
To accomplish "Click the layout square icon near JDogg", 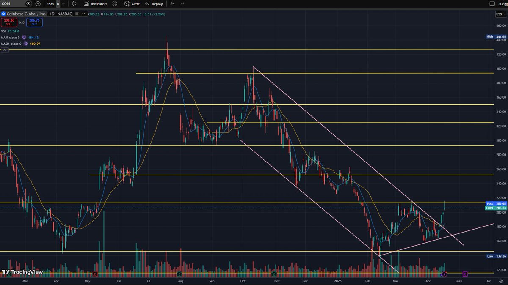I will (x=491, y=4).
